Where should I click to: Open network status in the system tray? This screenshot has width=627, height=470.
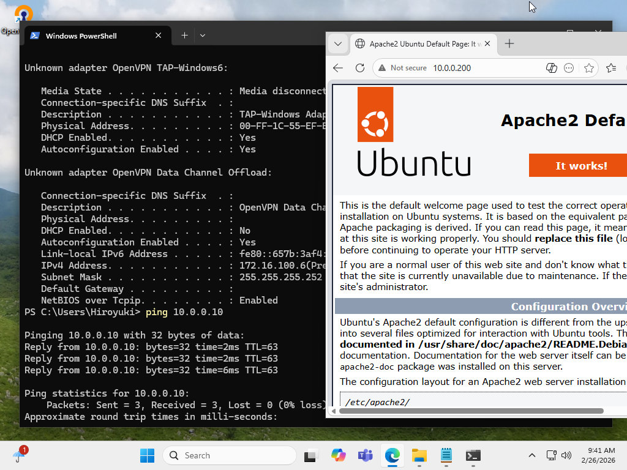pyautogui.click(x=552, y=455)
